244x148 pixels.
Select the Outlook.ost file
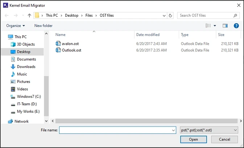[x=71, y=50]
